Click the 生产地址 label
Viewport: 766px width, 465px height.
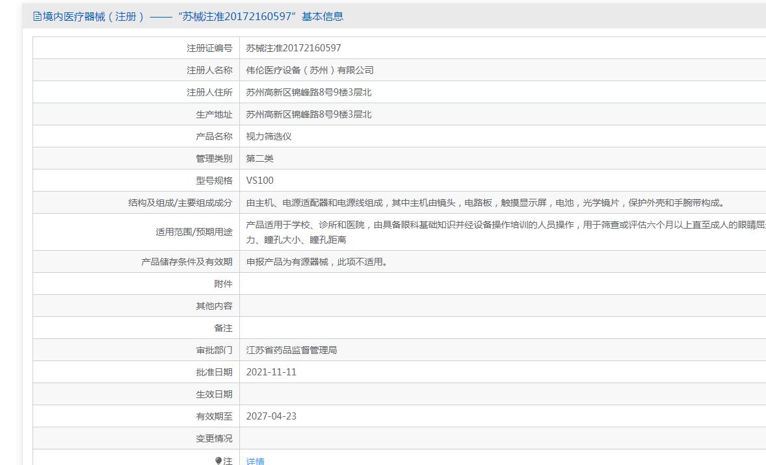pyautogui.click(x=214, y=114)
